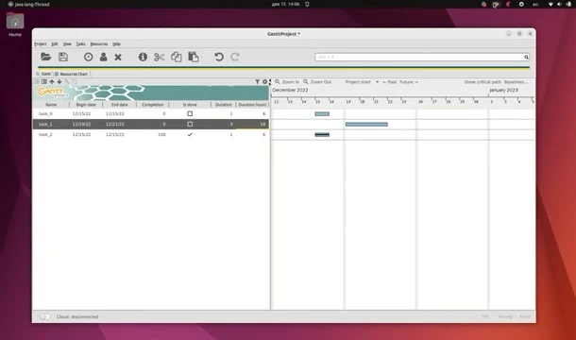Click the Begin date column header
The height and width of the screenshot is (340, 576).
pyautogui.click(x=86, y=105)
